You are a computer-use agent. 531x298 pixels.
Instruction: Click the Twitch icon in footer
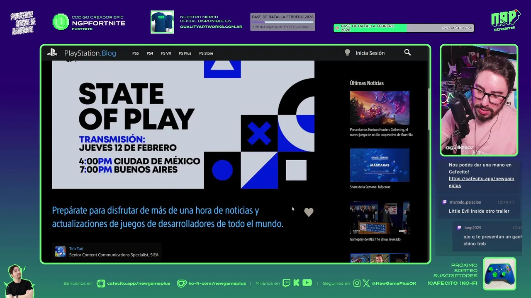click(287, 283)
